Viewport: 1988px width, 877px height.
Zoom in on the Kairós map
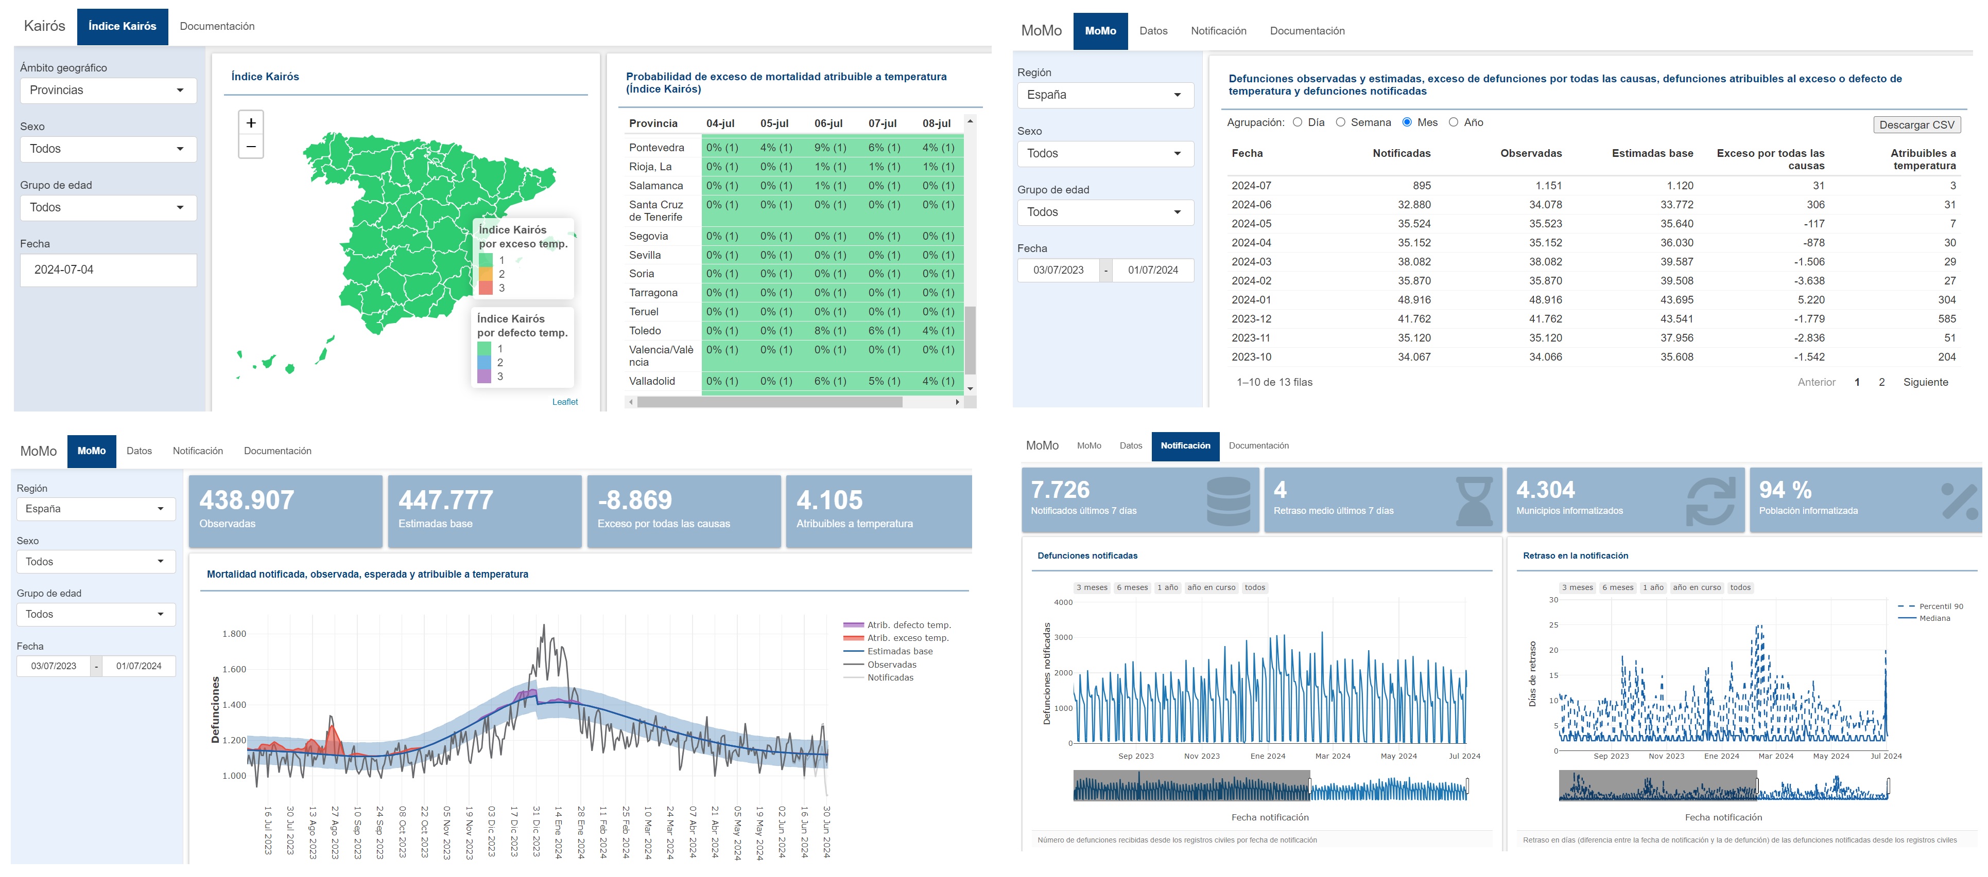[251, 122]
